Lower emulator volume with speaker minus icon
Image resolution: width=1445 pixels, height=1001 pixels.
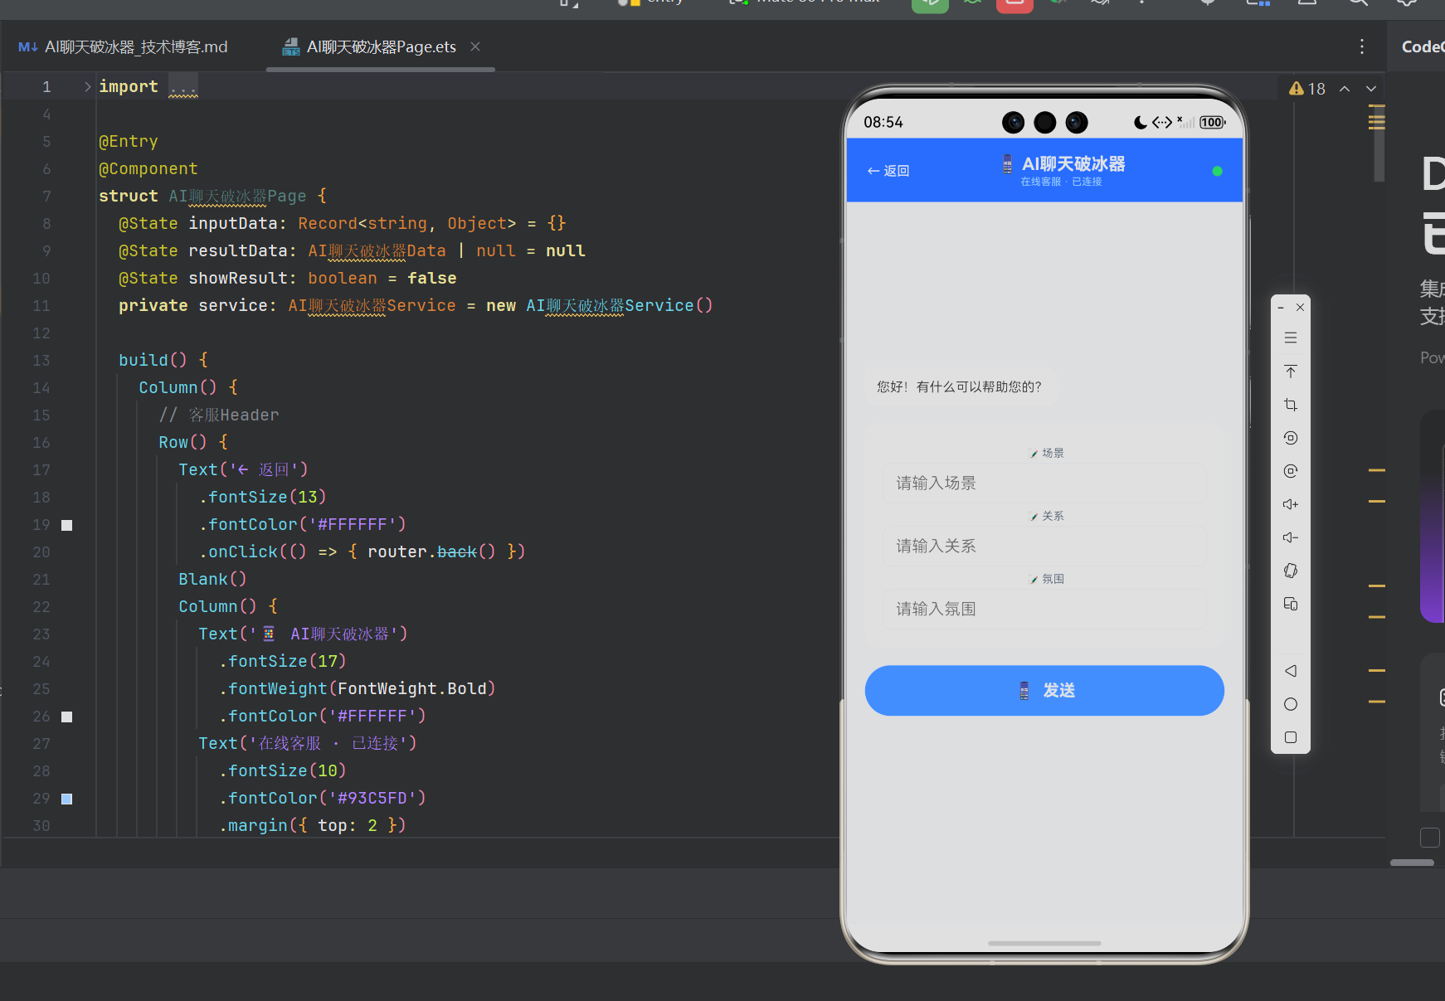[1291, 537]
